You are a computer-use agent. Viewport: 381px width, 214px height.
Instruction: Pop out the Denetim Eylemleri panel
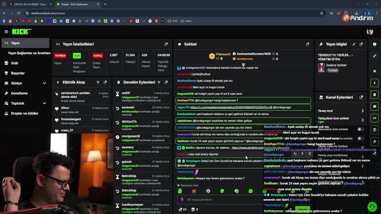tap(166, 82)
